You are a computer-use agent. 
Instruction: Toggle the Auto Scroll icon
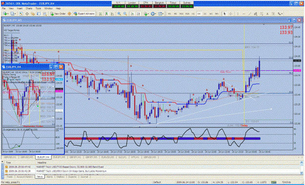[x=132, y=14]
